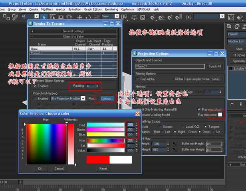Click the Red value field showing 255
Screen dimensions: 246x191
(131, 125)
